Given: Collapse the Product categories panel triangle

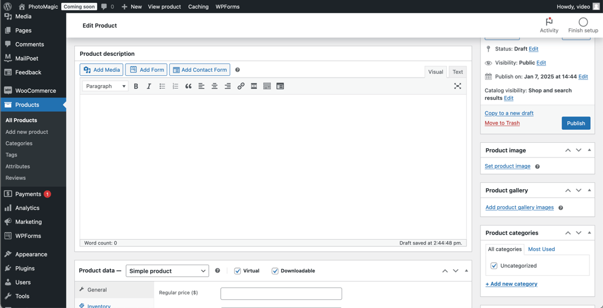Looking at the screenshot, I should [589, 233].
